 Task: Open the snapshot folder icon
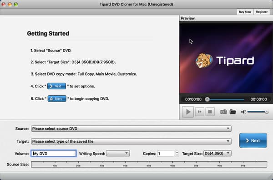pos(233,112)
